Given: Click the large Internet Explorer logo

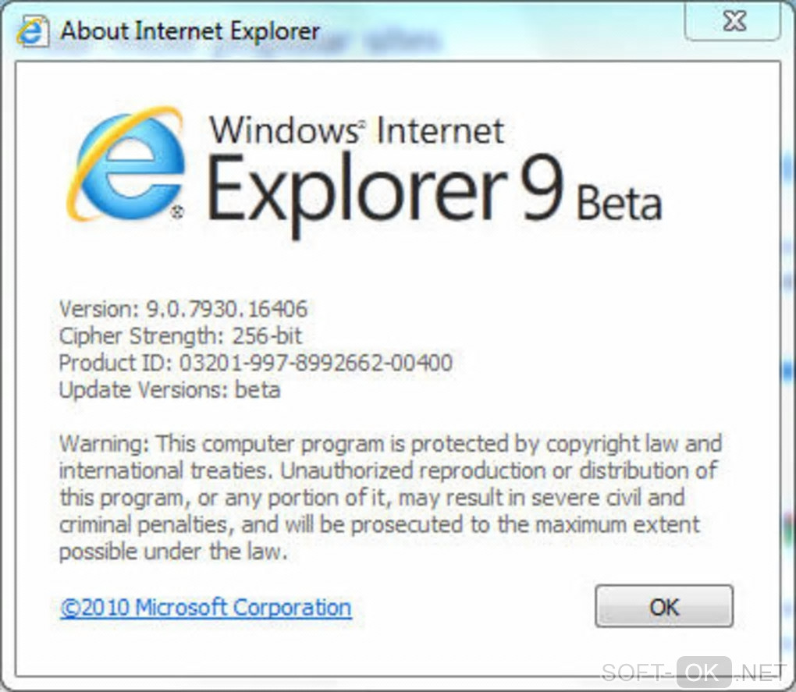Looking at the screenshot, I should coord(126,165).
